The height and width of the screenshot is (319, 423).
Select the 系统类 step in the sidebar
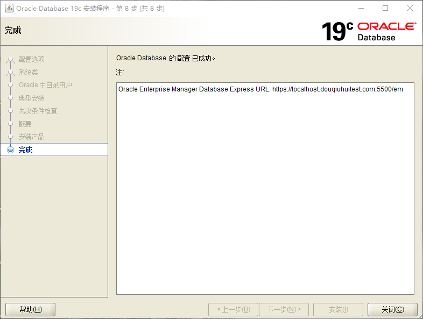click(x=29, y=72)
